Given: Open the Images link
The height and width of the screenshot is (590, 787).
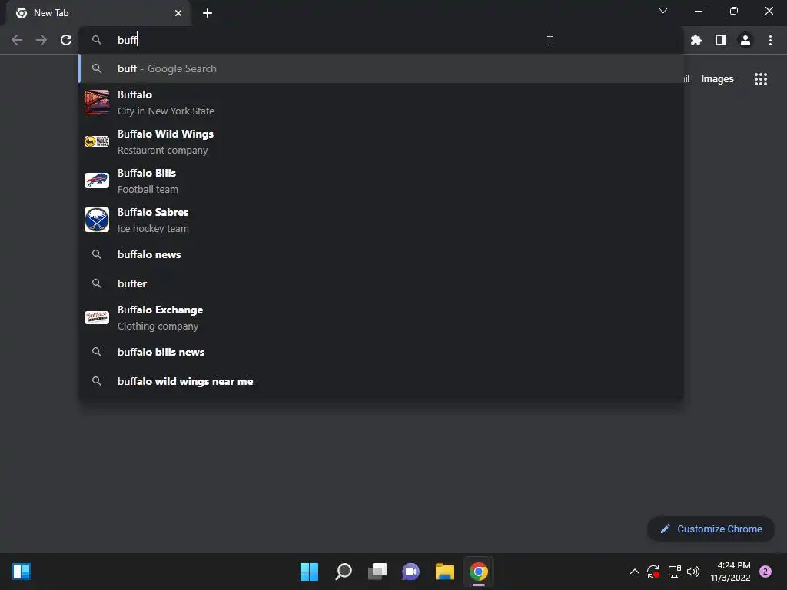Looking at the screenshot, I should (x=717, y=79).
